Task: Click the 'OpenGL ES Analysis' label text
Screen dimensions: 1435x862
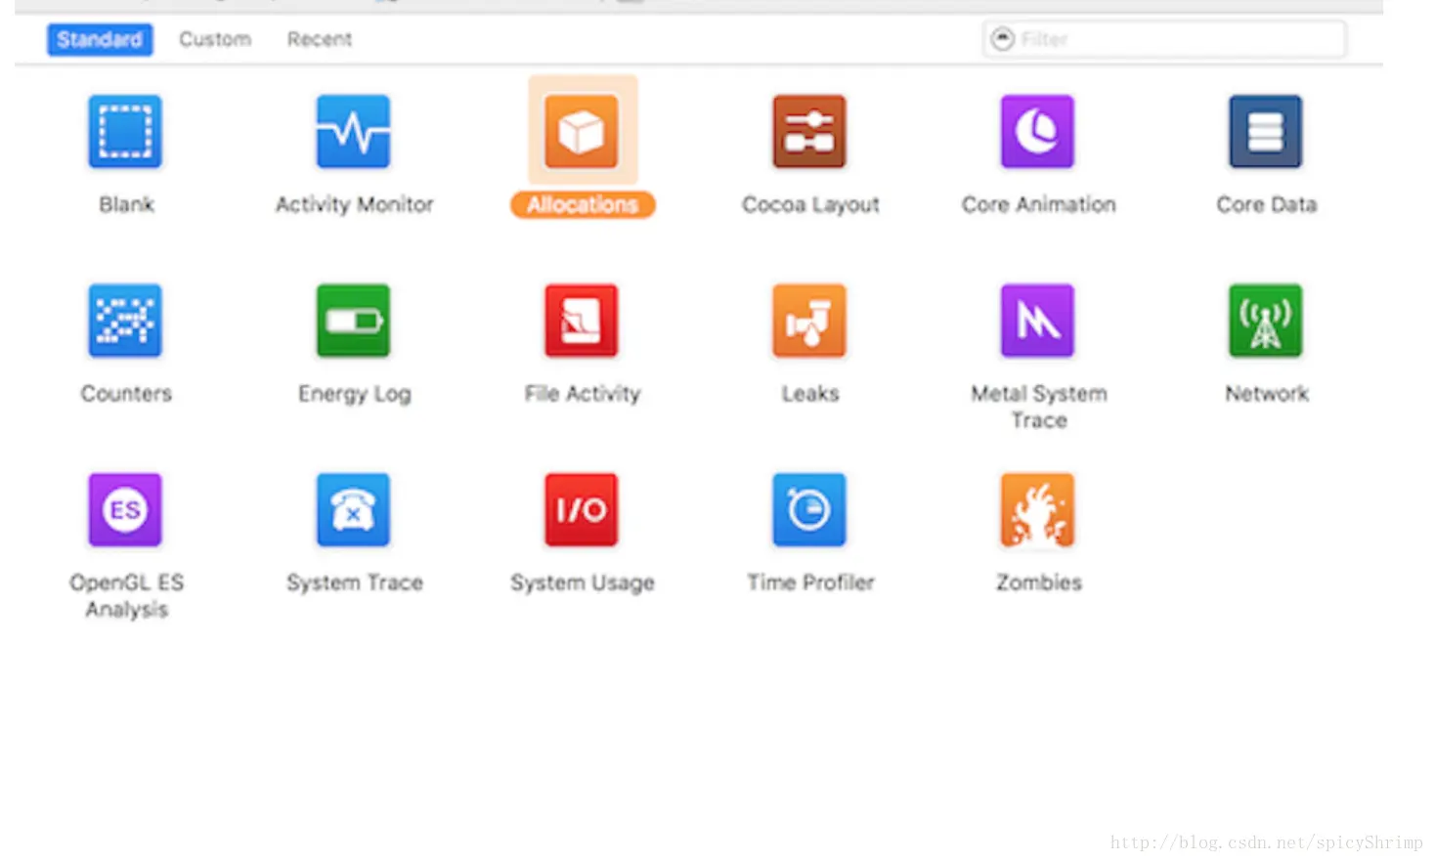Action: [126, 596]
